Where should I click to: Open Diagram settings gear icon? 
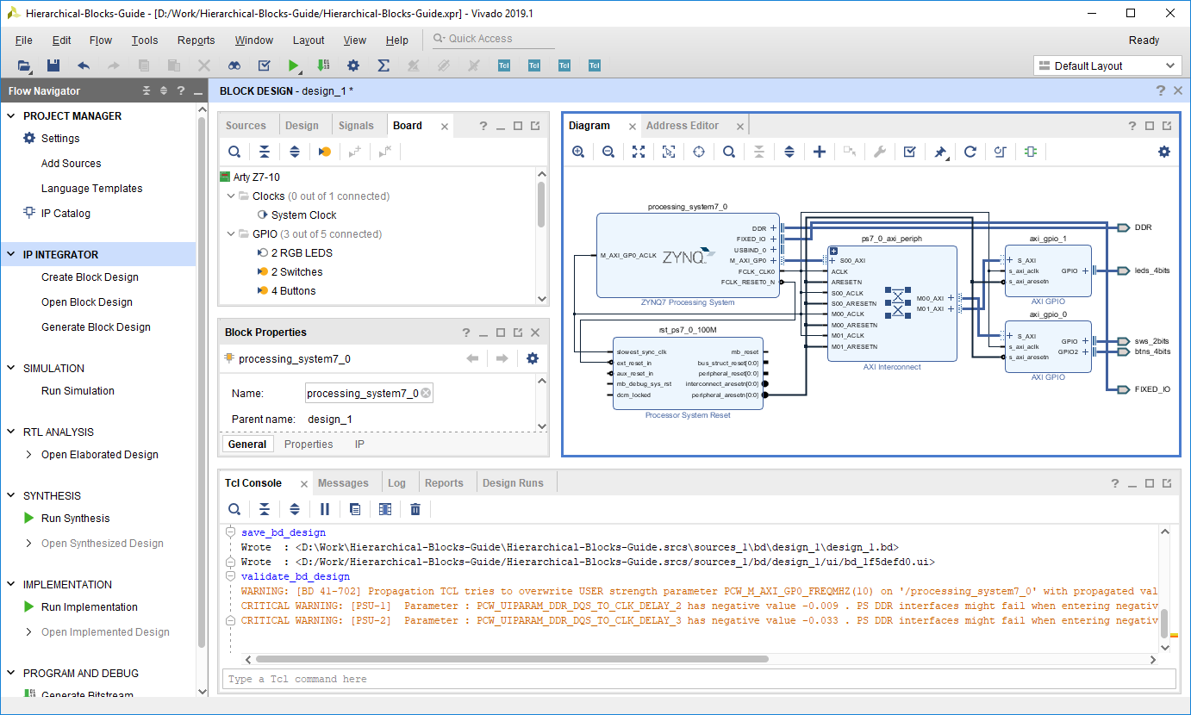click(x=1164, y=152)
